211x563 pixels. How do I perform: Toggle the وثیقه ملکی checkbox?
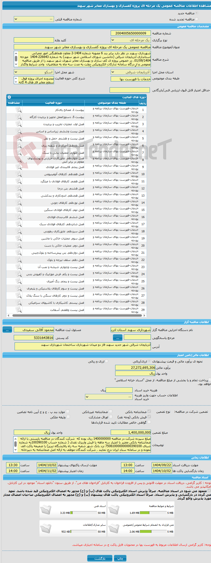tap(68, 416)
